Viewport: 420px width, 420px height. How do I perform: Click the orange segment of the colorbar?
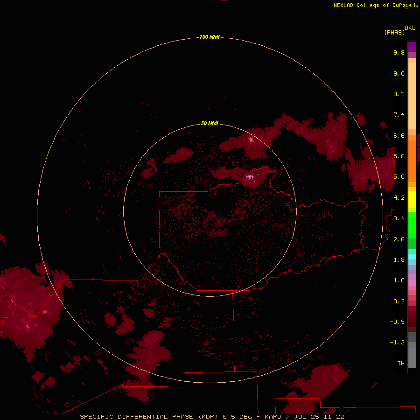click(x=412, y=161)
